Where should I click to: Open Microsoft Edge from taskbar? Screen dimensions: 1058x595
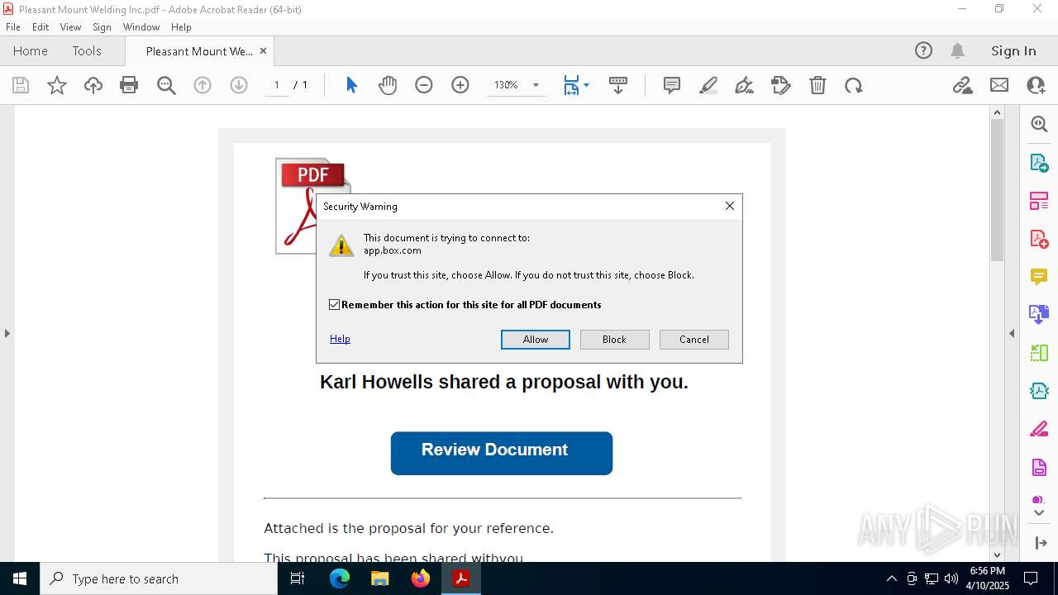(x=340, y=578)
